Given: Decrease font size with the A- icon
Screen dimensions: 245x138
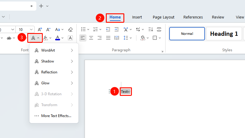Looking at the screenshot, I should point(49,29).
